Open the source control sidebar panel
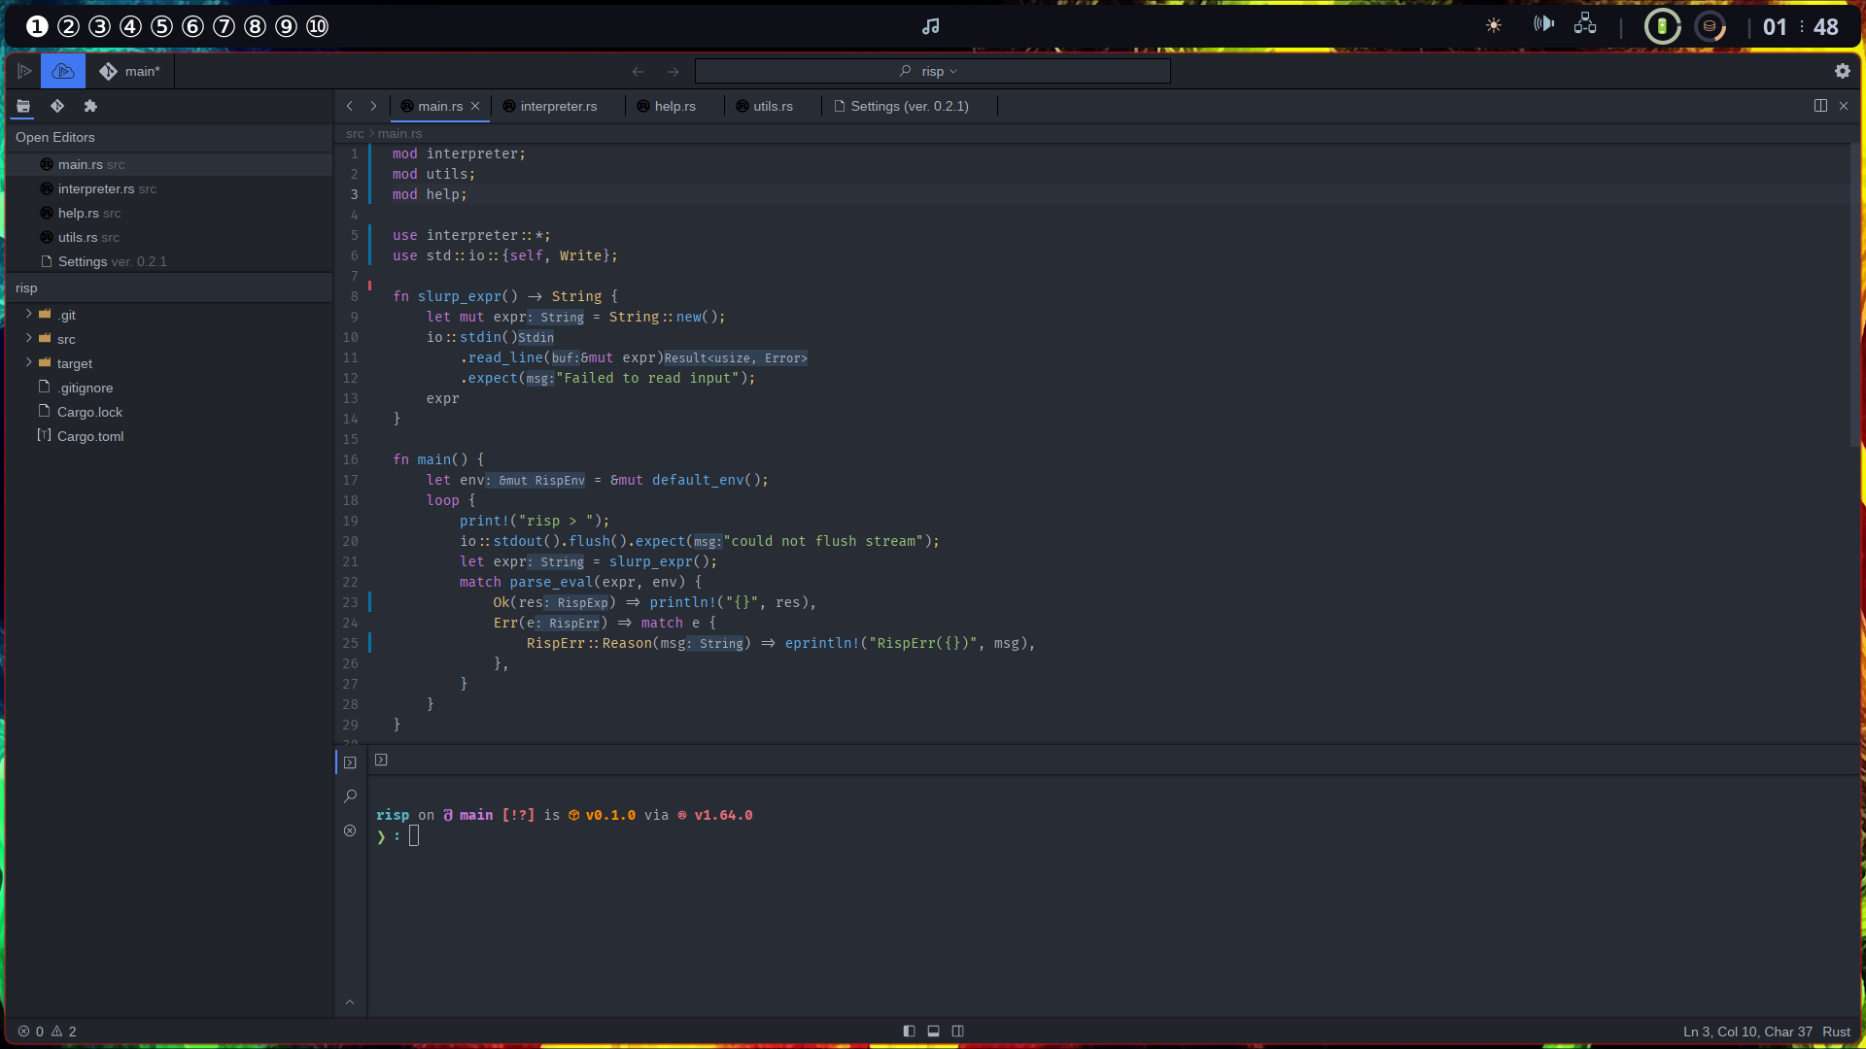The height and width of the screenshot is (1049, 1866). [x=57, y=106]
